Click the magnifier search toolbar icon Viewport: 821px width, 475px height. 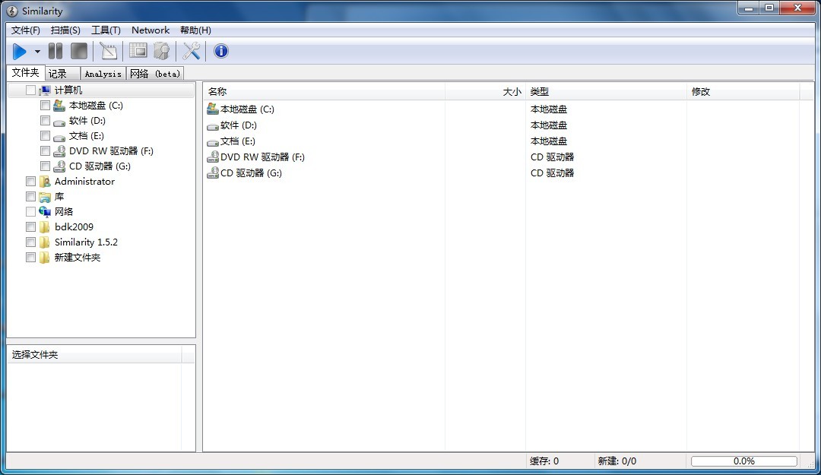[x=161, y=52]
